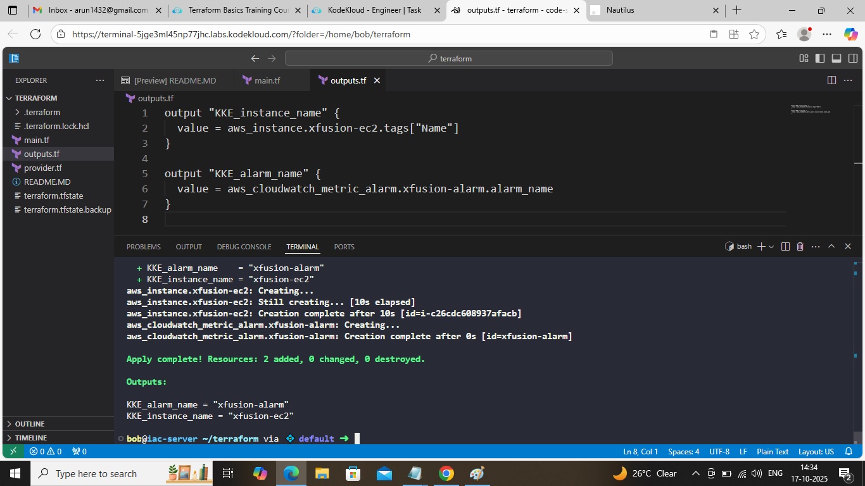This screenshot has height=486, width=865.
Task: Click the terraform command center search box
Action: pos(448,58)
